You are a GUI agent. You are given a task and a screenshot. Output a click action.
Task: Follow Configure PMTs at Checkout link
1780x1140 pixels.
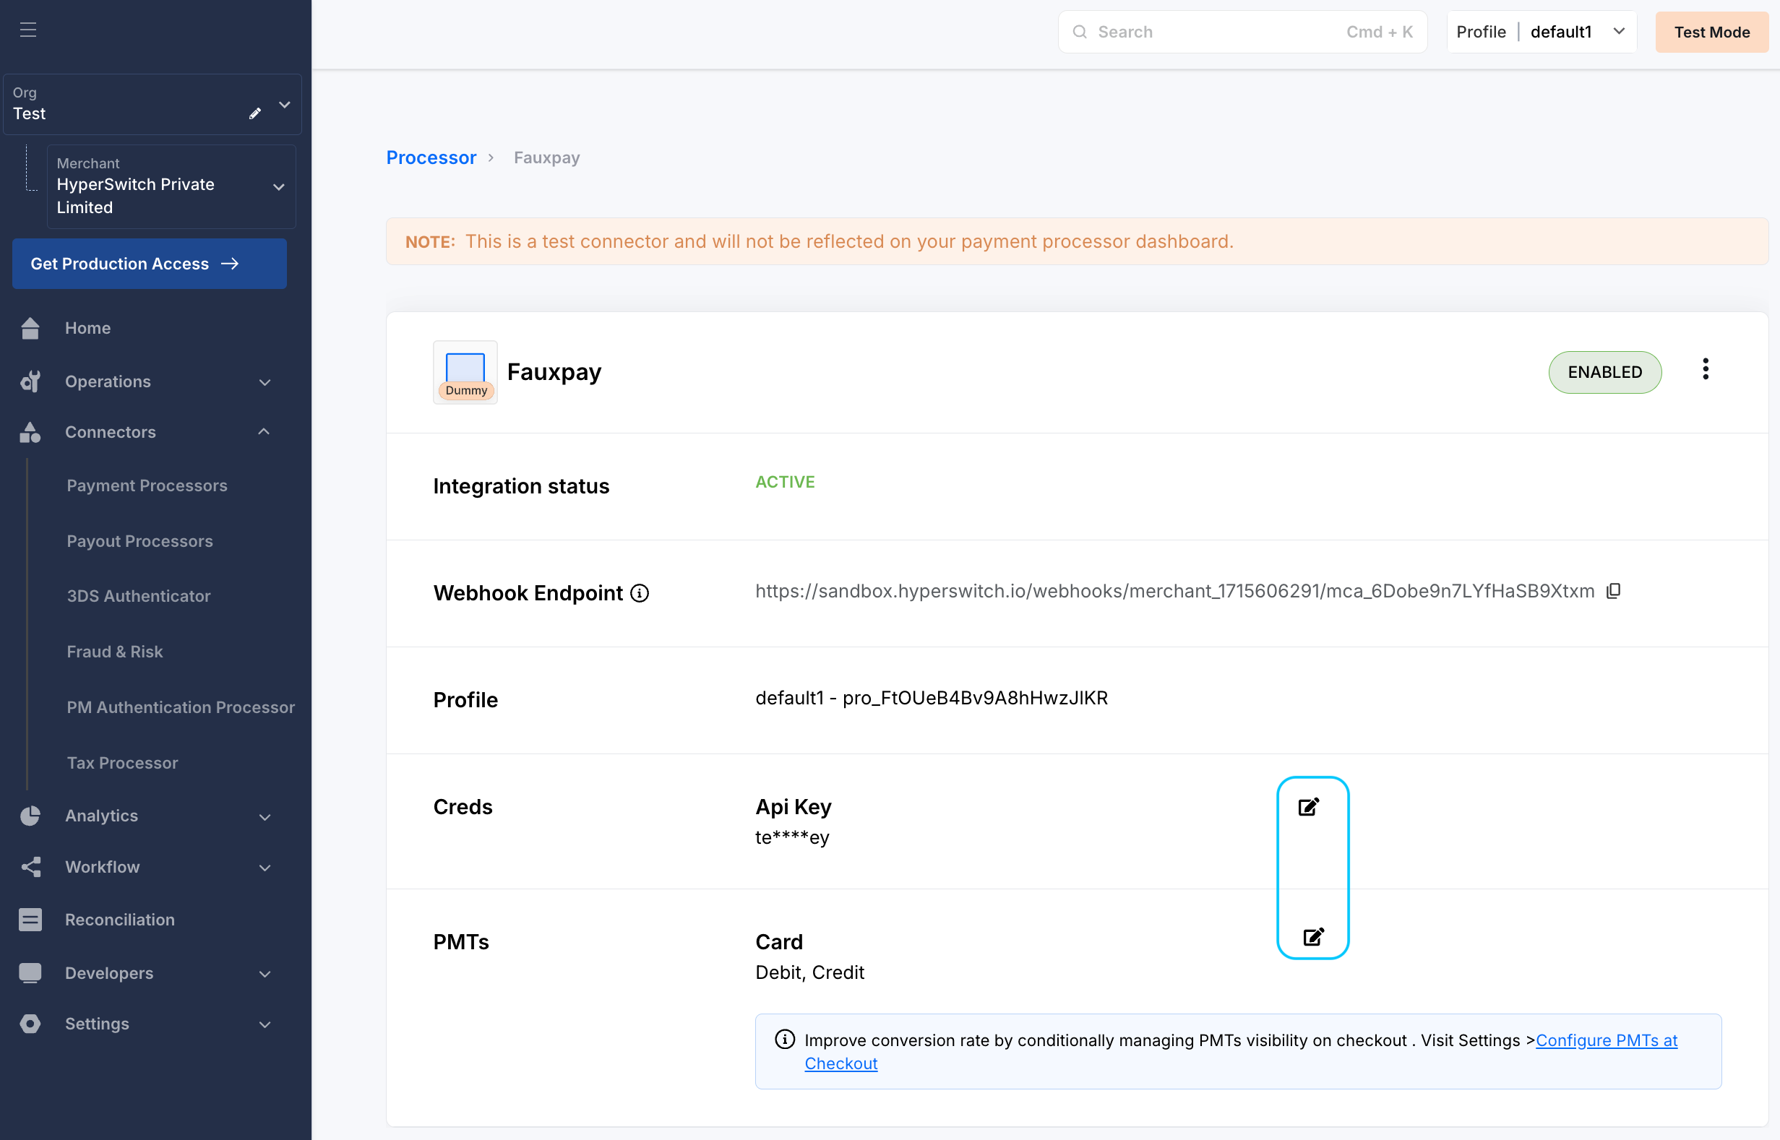coord(1606,1040)
